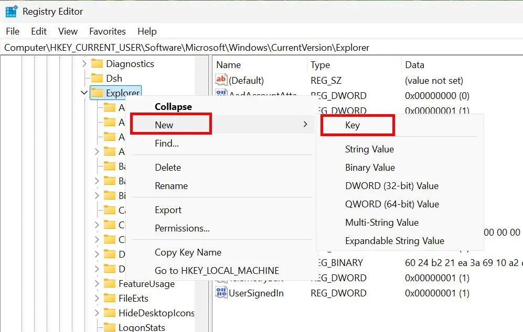Click the 0x00000000 (0) data cell
The image size is (523, 332).
[x=437, y=96]
